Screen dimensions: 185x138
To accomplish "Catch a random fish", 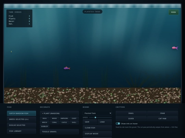I will tap(22, 113).
